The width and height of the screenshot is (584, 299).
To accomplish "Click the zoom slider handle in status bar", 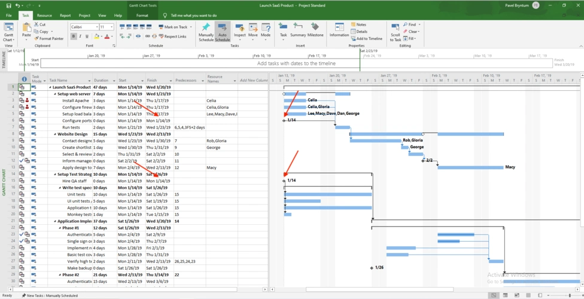I will pyautogui.click(x=570, y=295).
